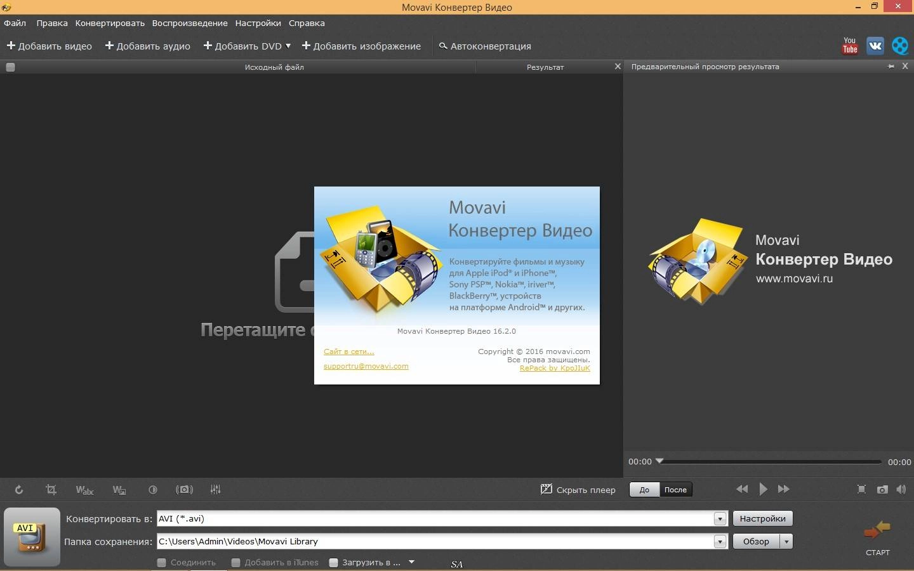The height and width of the screenshot is (571, 914).
Task: Click the Source file column header
Action: 274,67
